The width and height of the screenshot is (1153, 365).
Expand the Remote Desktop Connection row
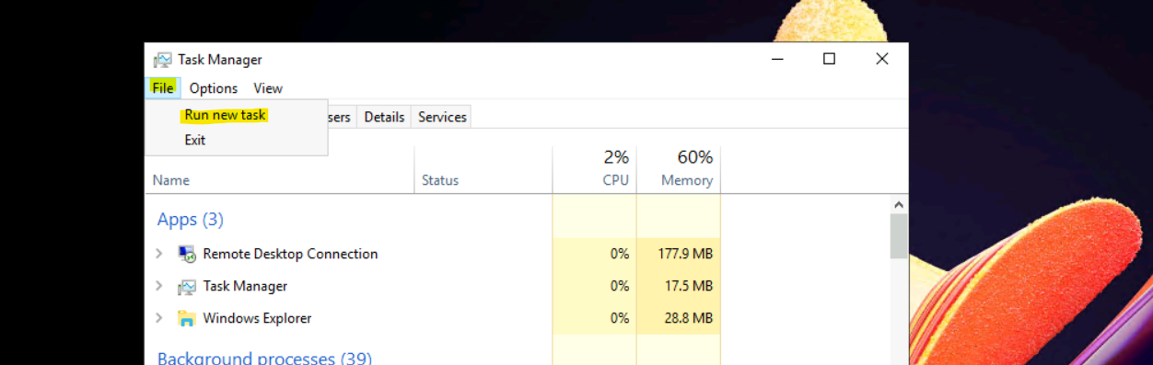[x=159, y=254]
